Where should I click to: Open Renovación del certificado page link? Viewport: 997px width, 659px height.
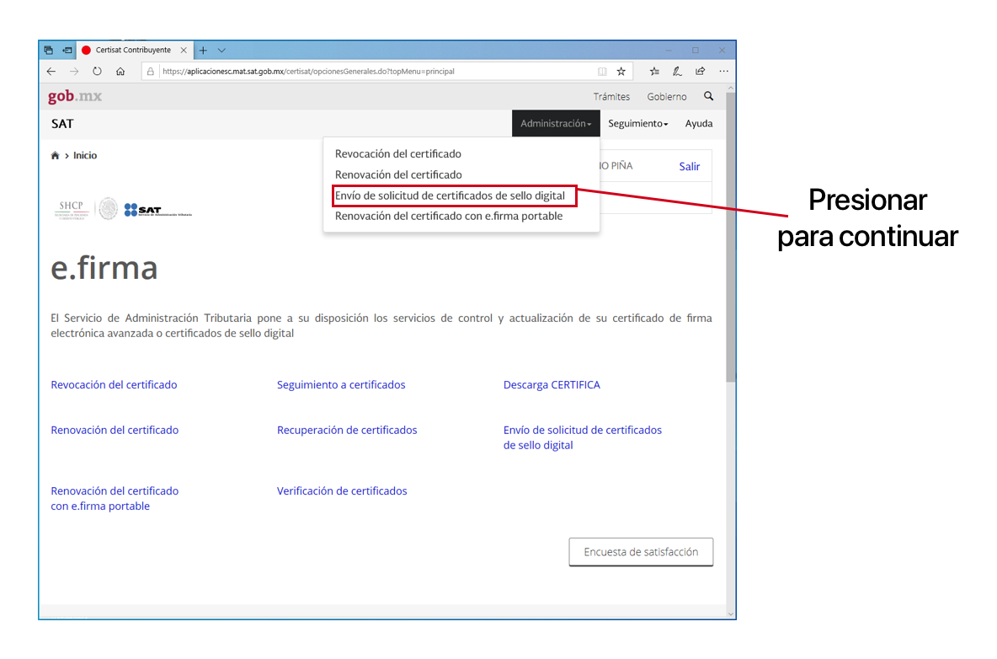coord(115,430)
